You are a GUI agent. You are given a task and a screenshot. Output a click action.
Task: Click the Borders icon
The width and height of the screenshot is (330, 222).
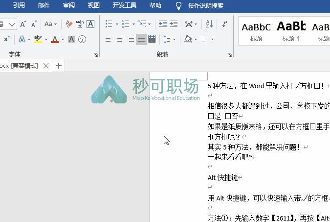coord(204,39)
